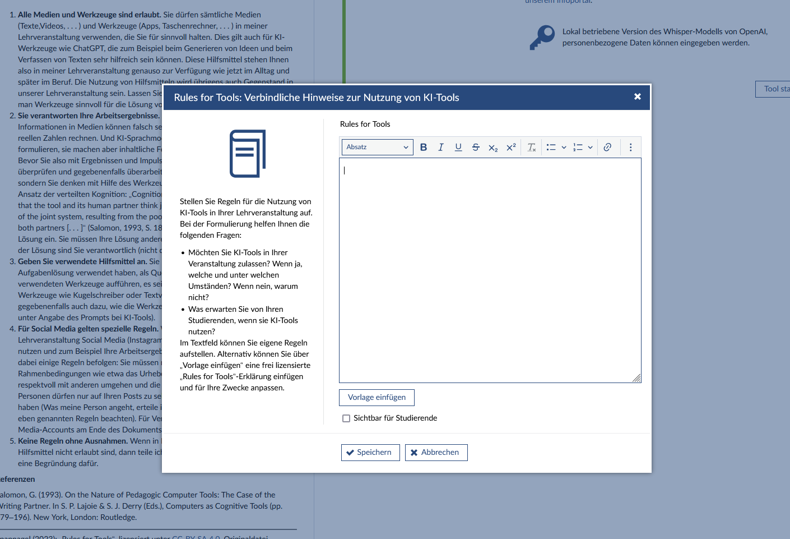Click the Salomon 1993 reference entry
790x539 pixels.
[x=141, y=506]
